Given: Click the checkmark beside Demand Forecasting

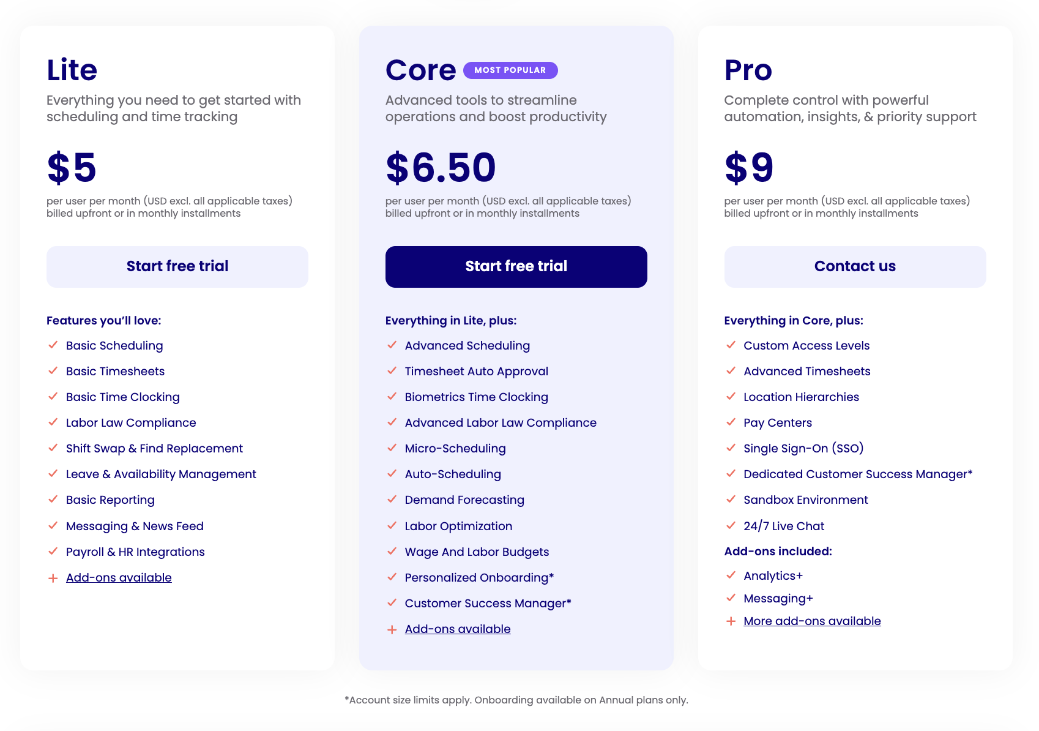Looking at the screenshot, I should point(392,500).
